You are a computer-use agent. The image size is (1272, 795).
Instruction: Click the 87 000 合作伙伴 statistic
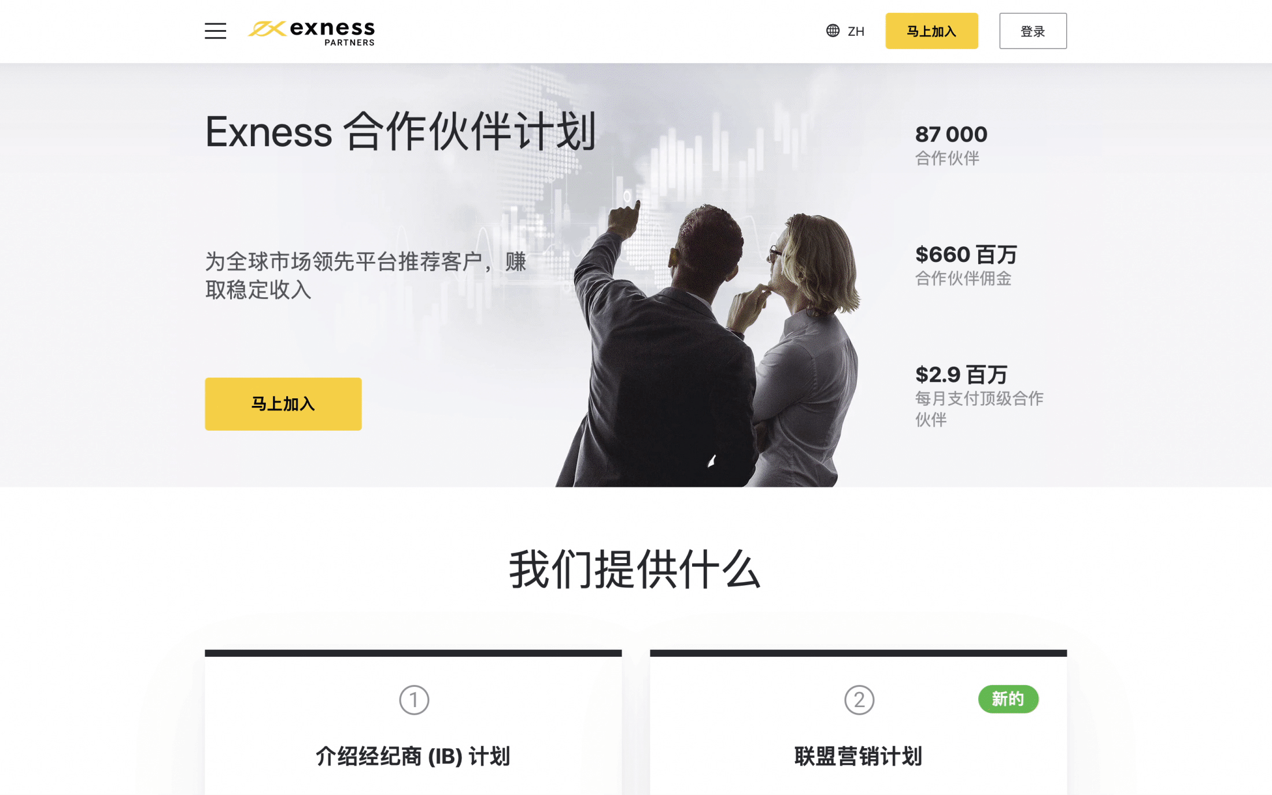(x=951, y=145)
